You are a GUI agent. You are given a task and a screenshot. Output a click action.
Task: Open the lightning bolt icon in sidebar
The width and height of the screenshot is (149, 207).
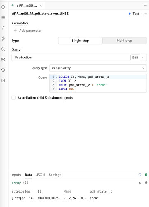(3, 39)
